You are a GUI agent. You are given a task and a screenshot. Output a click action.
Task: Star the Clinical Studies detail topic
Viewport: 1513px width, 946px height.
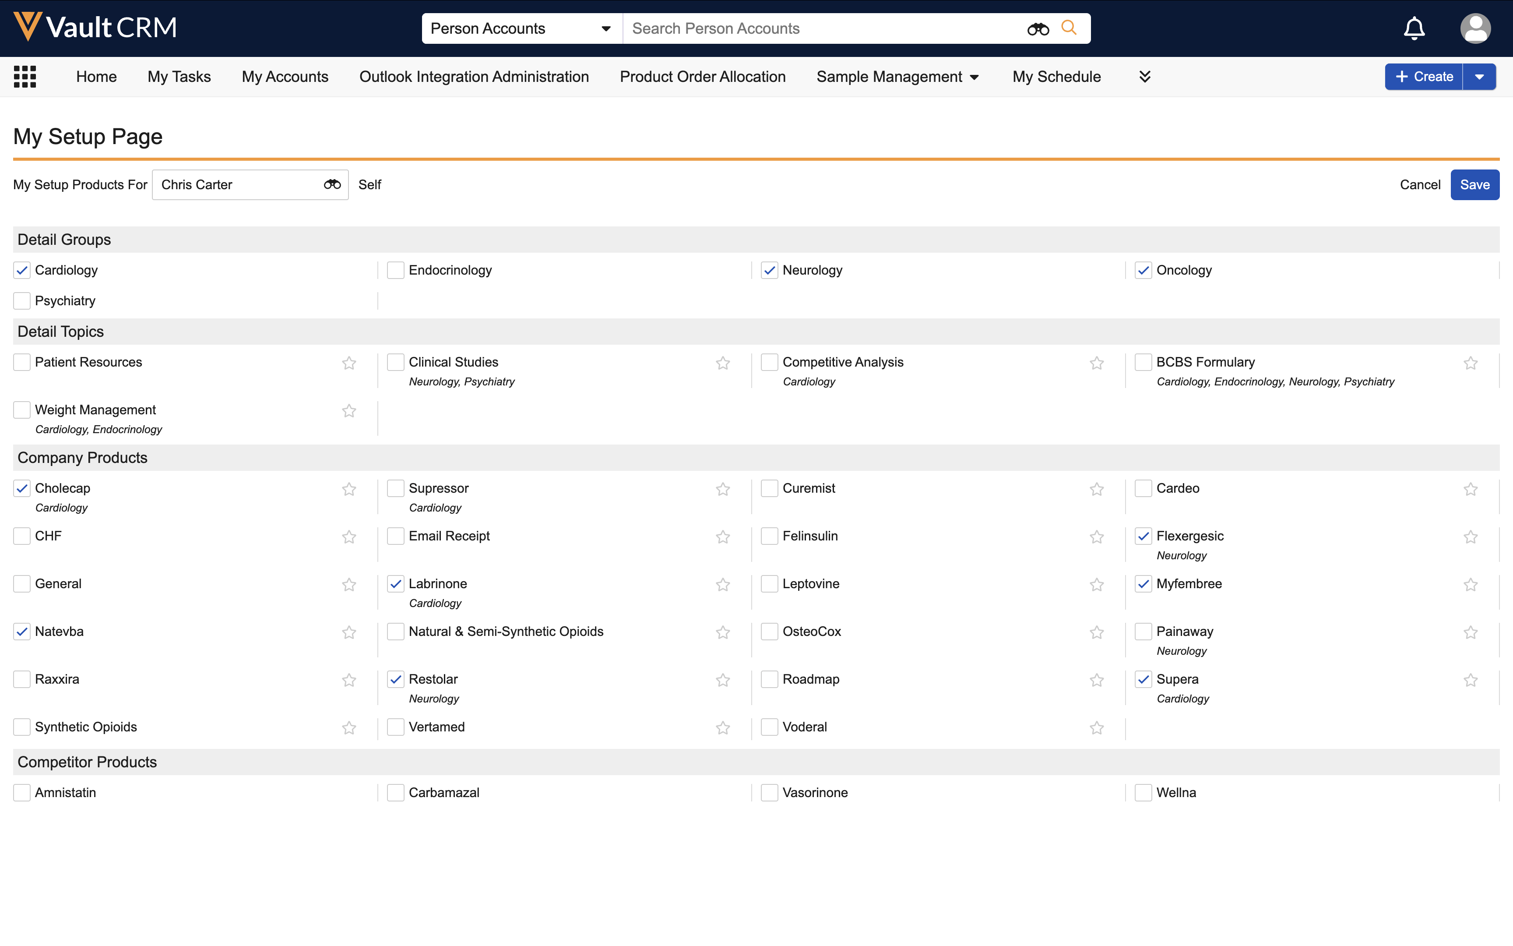[x=723, y=363]
